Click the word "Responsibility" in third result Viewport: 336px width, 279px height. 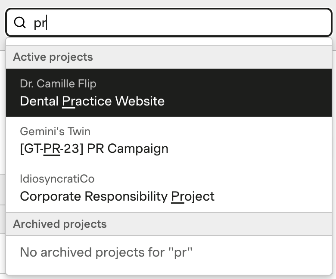[x=126, y=196]
